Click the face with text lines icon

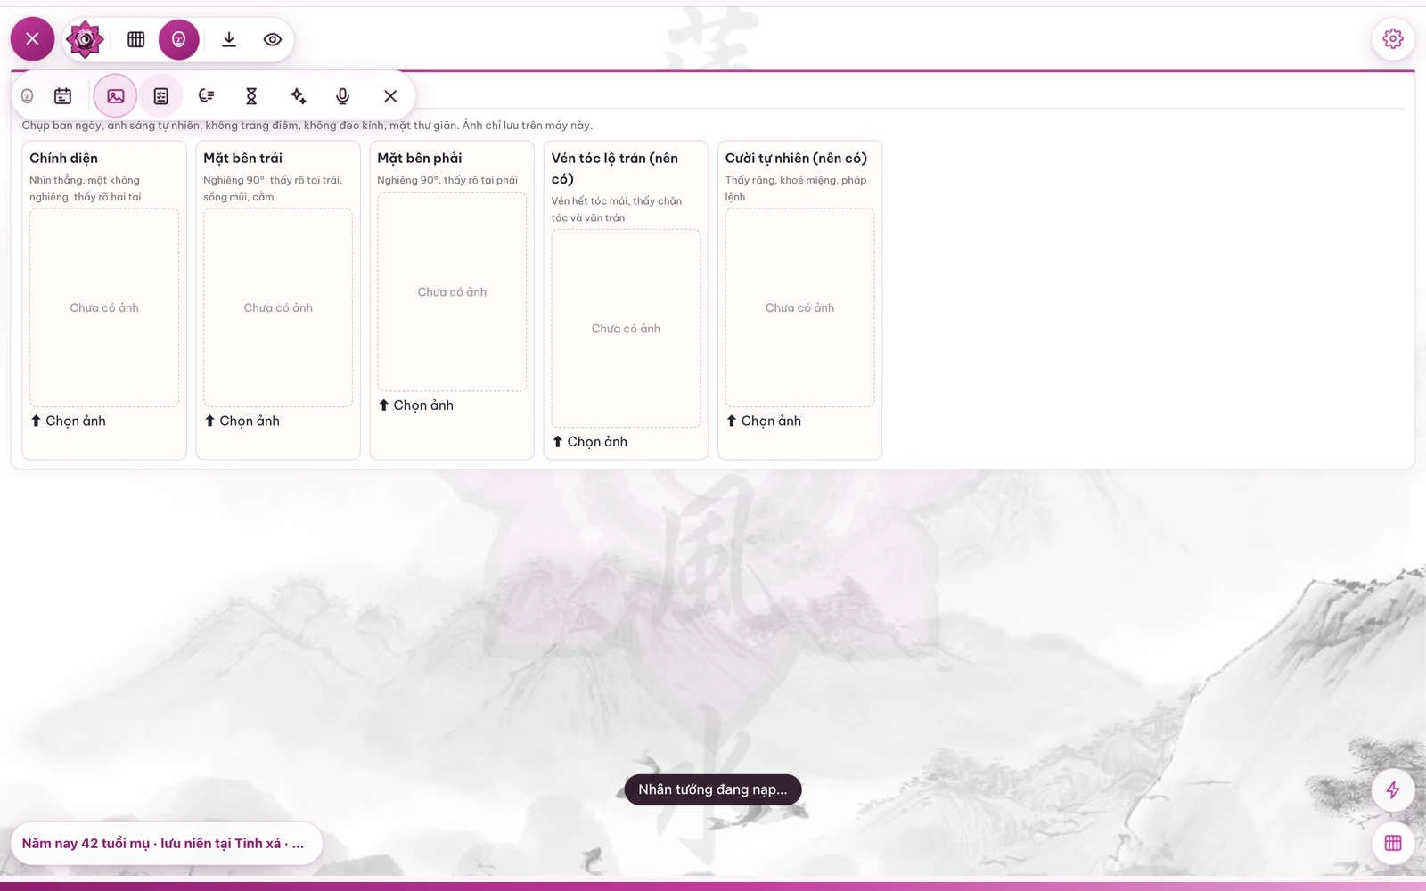pos(207,96)
